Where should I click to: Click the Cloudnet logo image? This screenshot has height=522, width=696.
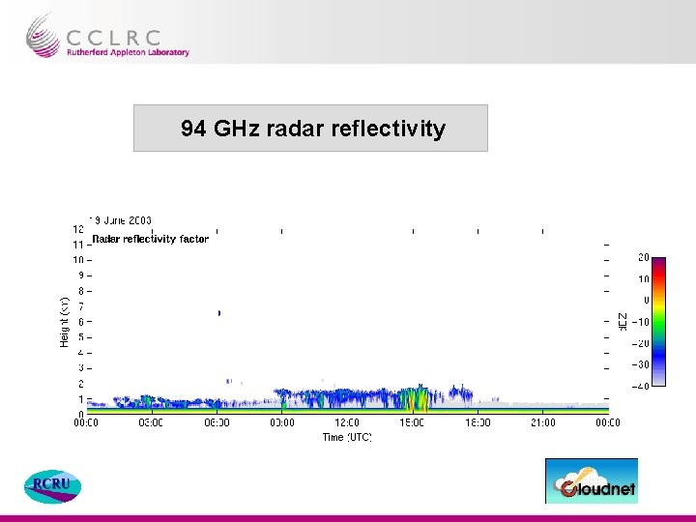[x=592, y=481]
